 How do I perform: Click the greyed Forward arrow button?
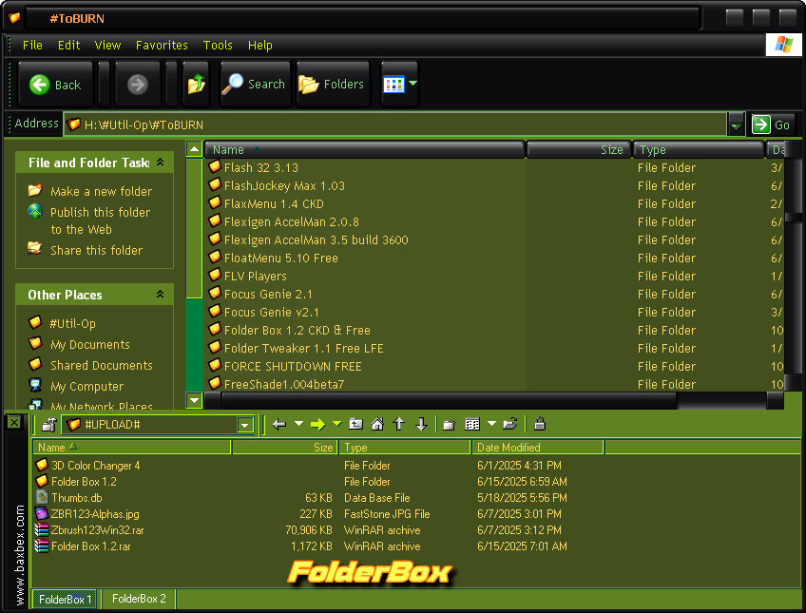click(137, 85)
